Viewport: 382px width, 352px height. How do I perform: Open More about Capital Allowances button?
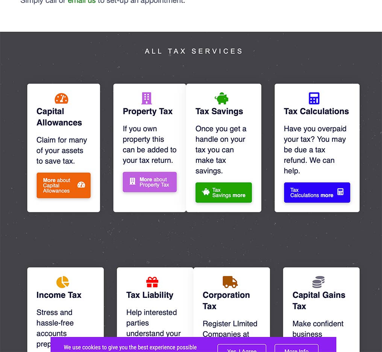pos(64,185)
